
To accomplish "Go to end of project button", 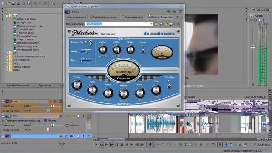I will click(x=132, y=144).
